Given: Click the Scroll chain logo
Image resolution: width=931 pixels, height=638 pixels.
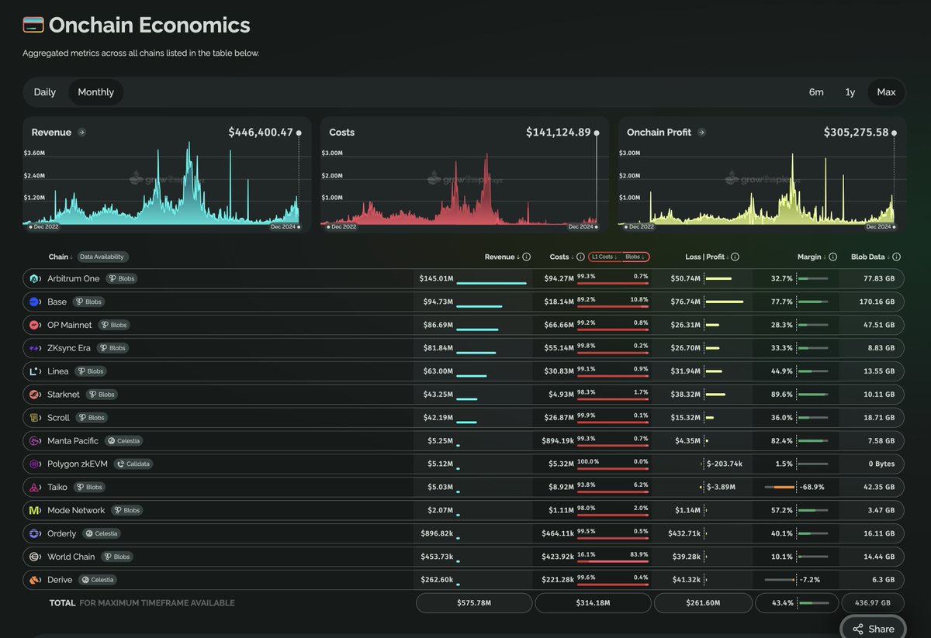Looking at the screenshot, I should (x=35, y=418).
